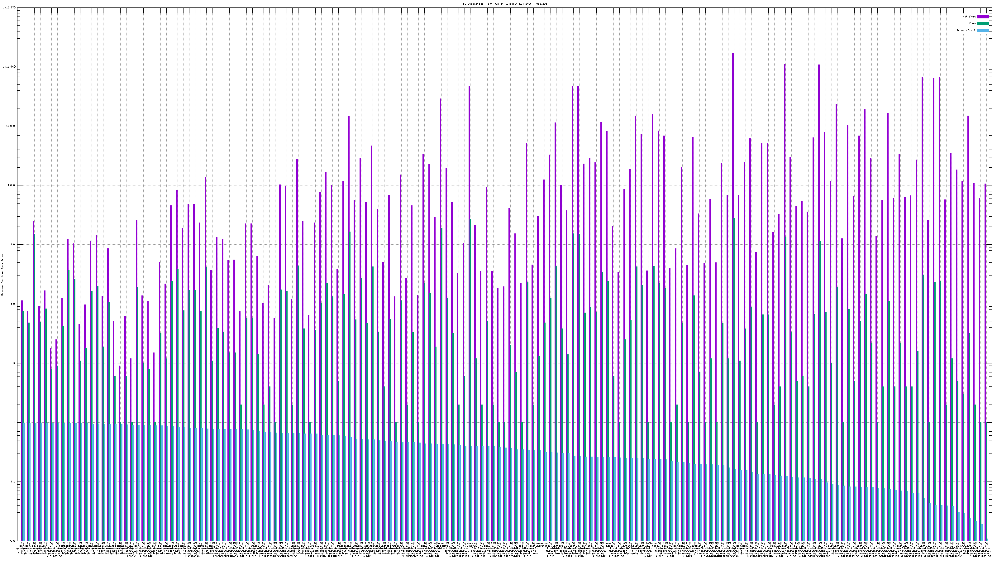Image resolution: width=997 pixels, height=561 pixels.
Task: Click the 0.1 y-axis tick label
Action: point(13,482)
